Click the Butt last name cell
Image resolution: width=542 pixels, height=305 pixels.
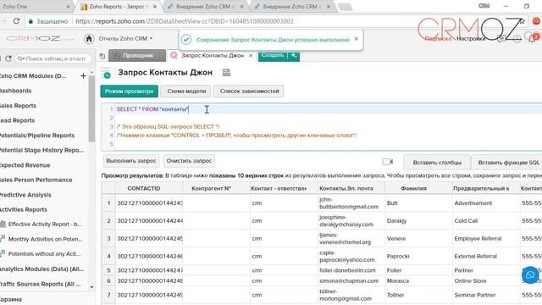[418, 203]
